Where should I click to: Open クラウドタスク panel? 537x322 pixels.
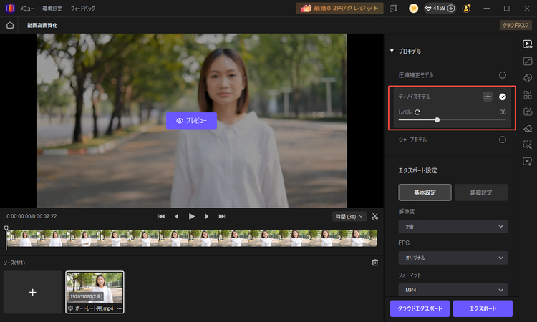pyautogui.click(x=516, y=25)
